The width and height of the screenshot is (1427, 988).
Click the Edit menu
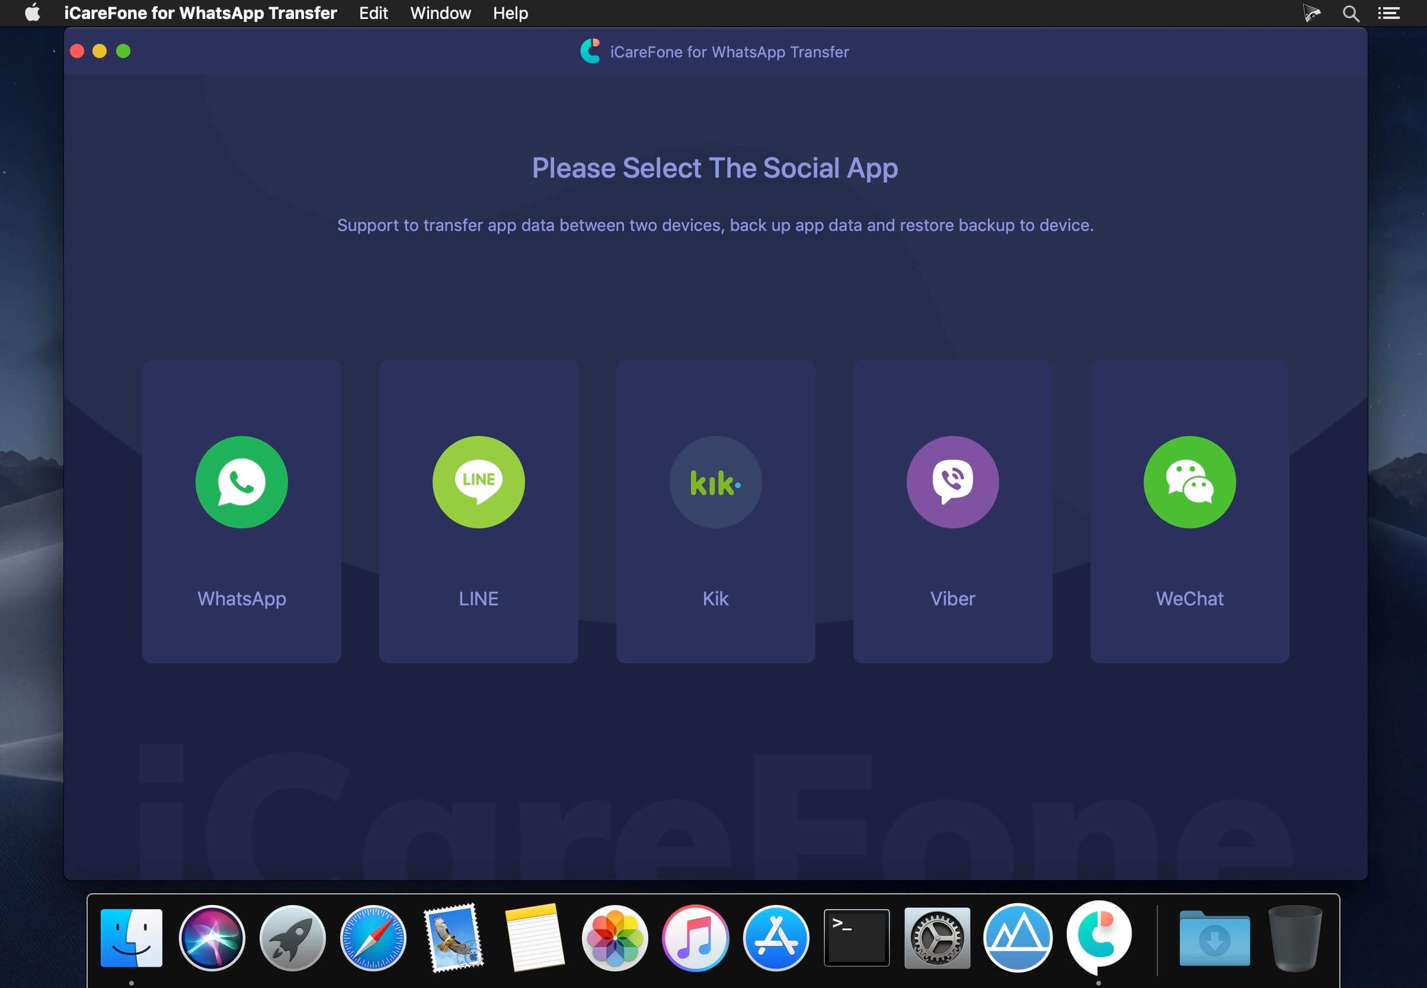click(373, 13)
